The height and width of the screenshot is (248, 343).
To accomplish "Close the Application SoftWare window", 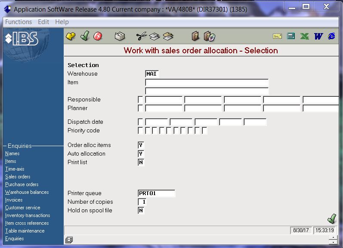I will [326, 6].
